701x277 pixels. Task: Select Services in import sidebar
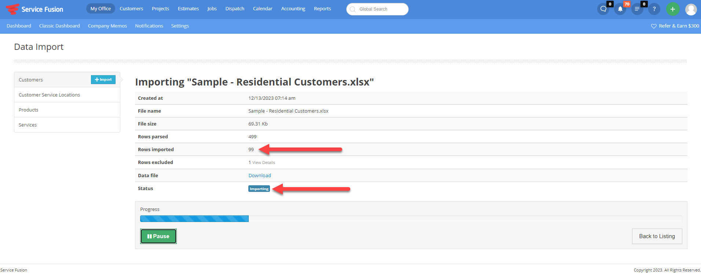tap(67, 125)
